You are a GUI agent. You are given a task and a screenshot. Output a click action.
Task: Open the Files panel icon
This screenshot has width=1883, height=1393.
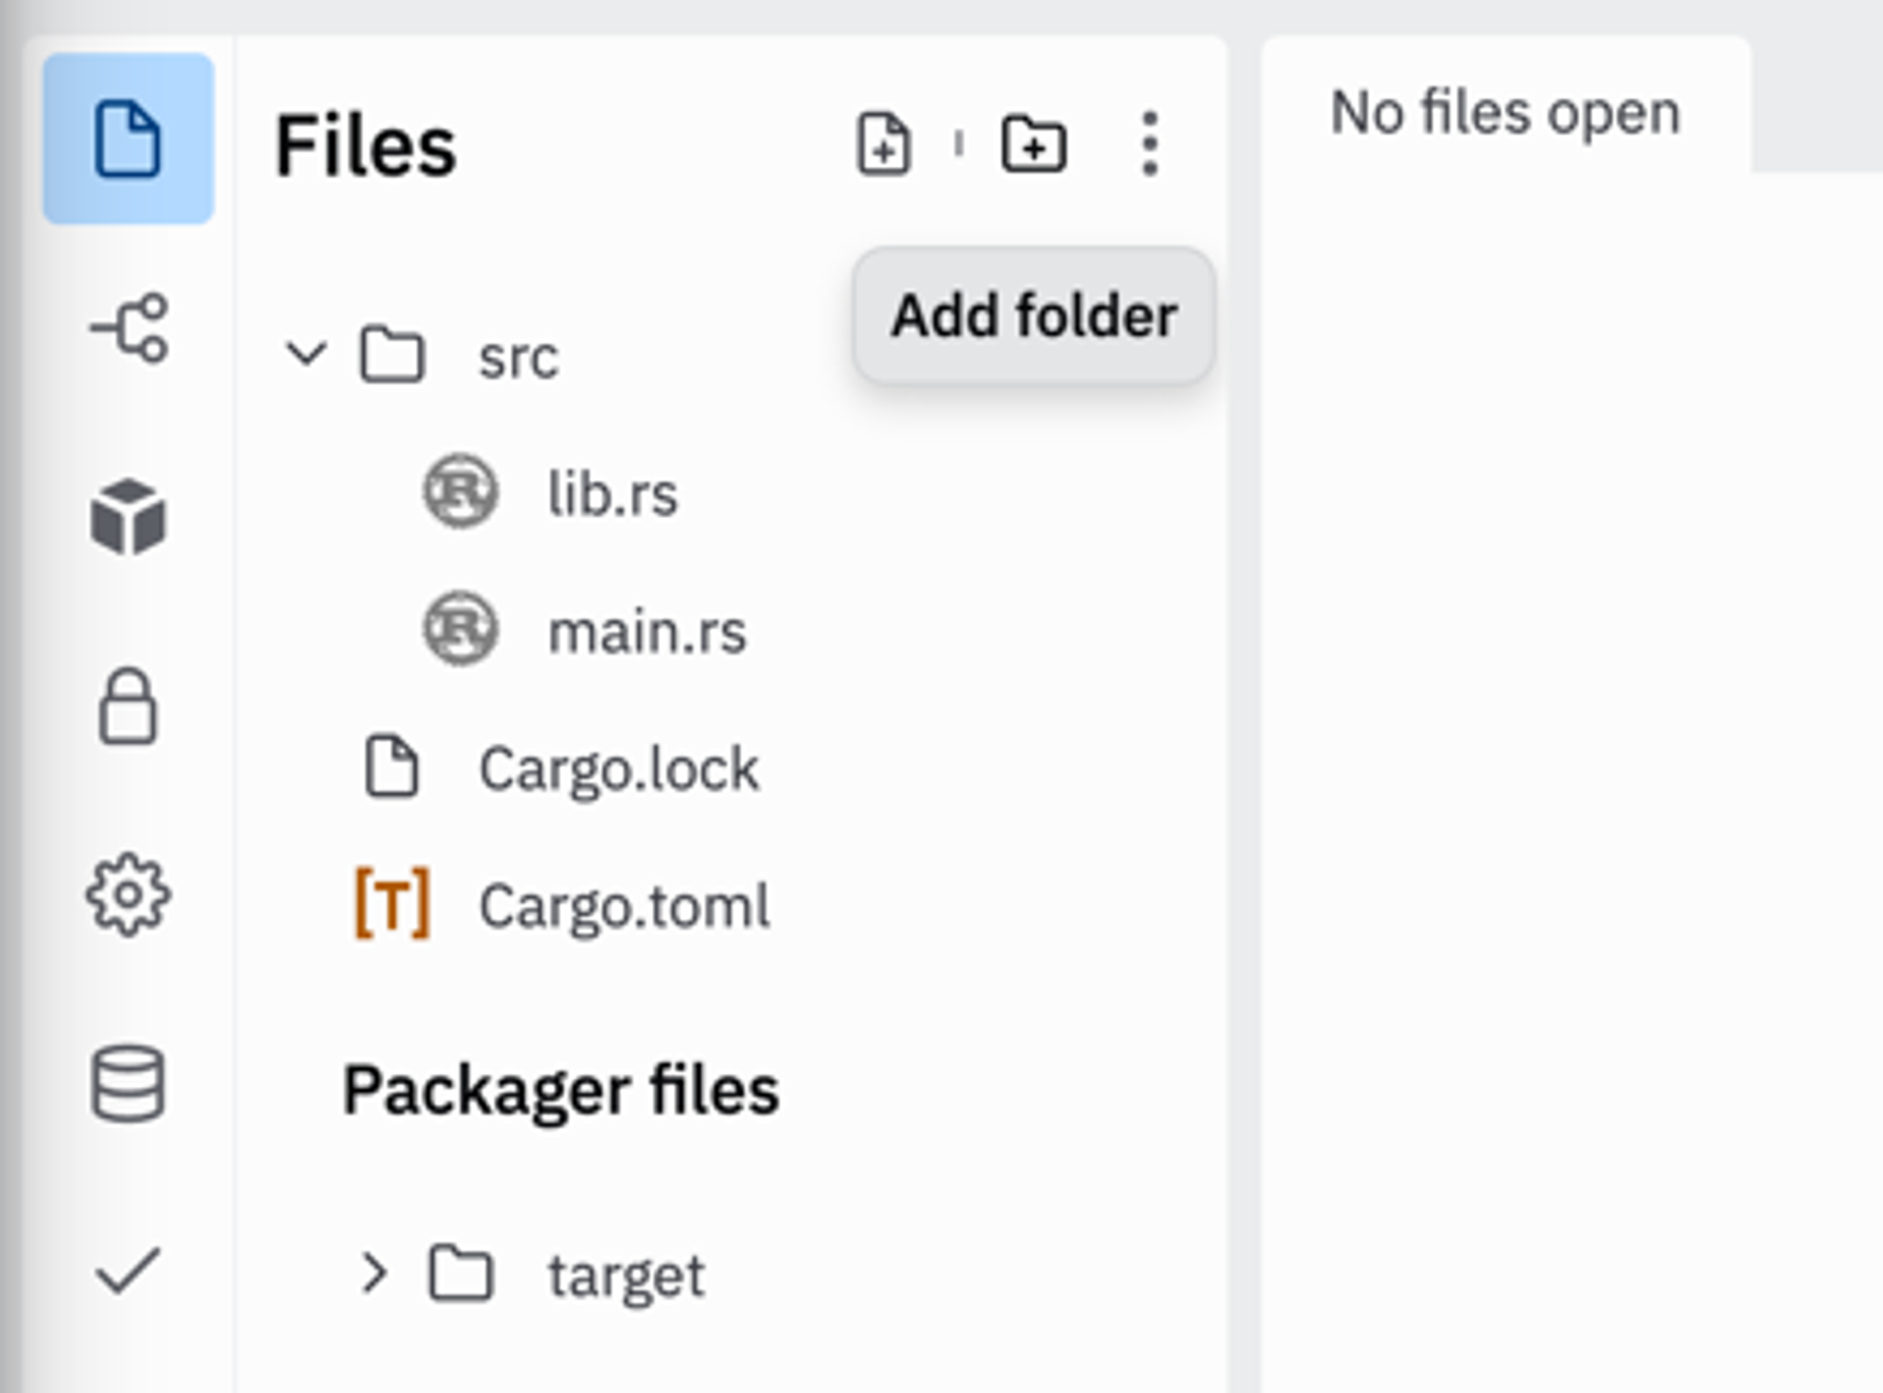coord(128,137)
